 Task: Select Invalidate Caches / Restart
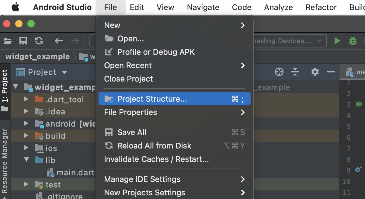(156, 159)
